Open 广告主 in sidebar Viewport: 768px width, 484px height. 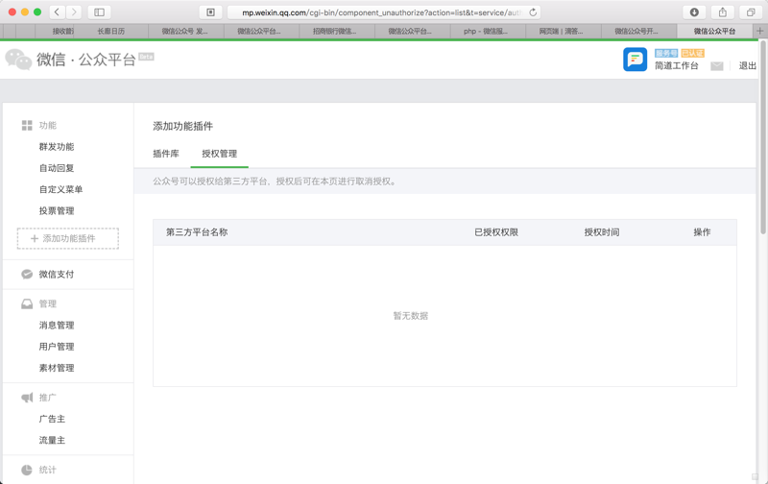pyautogui.click(x=53, y=419)
